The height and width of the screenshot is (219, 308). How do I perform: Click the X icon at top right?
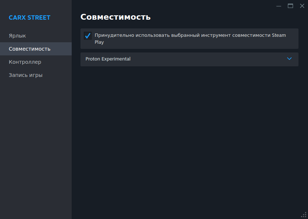pos(302,6)
